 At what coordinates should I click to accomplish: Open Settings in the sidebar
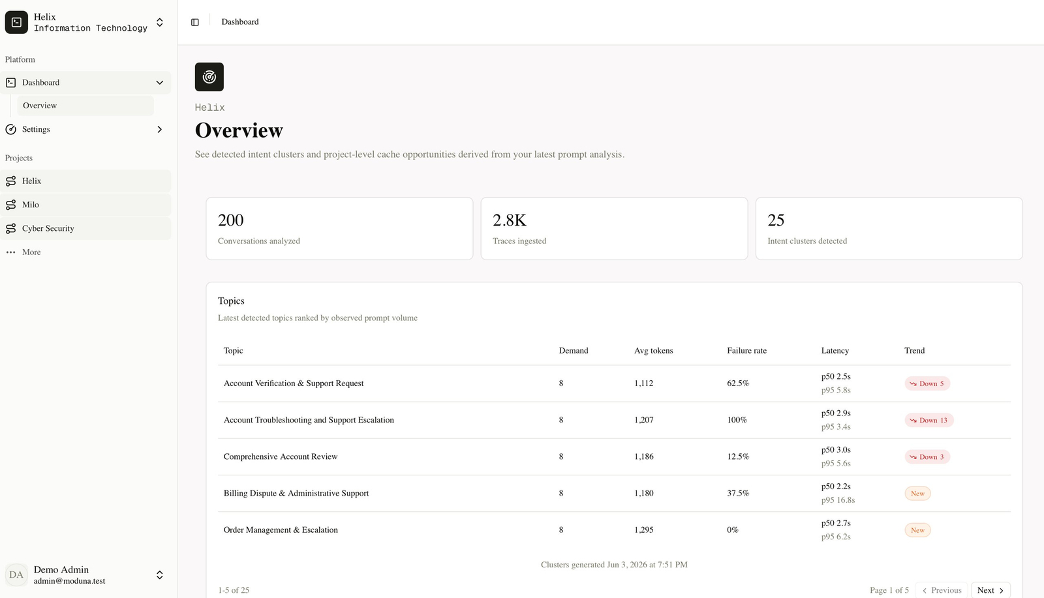(x=85, y=129)
